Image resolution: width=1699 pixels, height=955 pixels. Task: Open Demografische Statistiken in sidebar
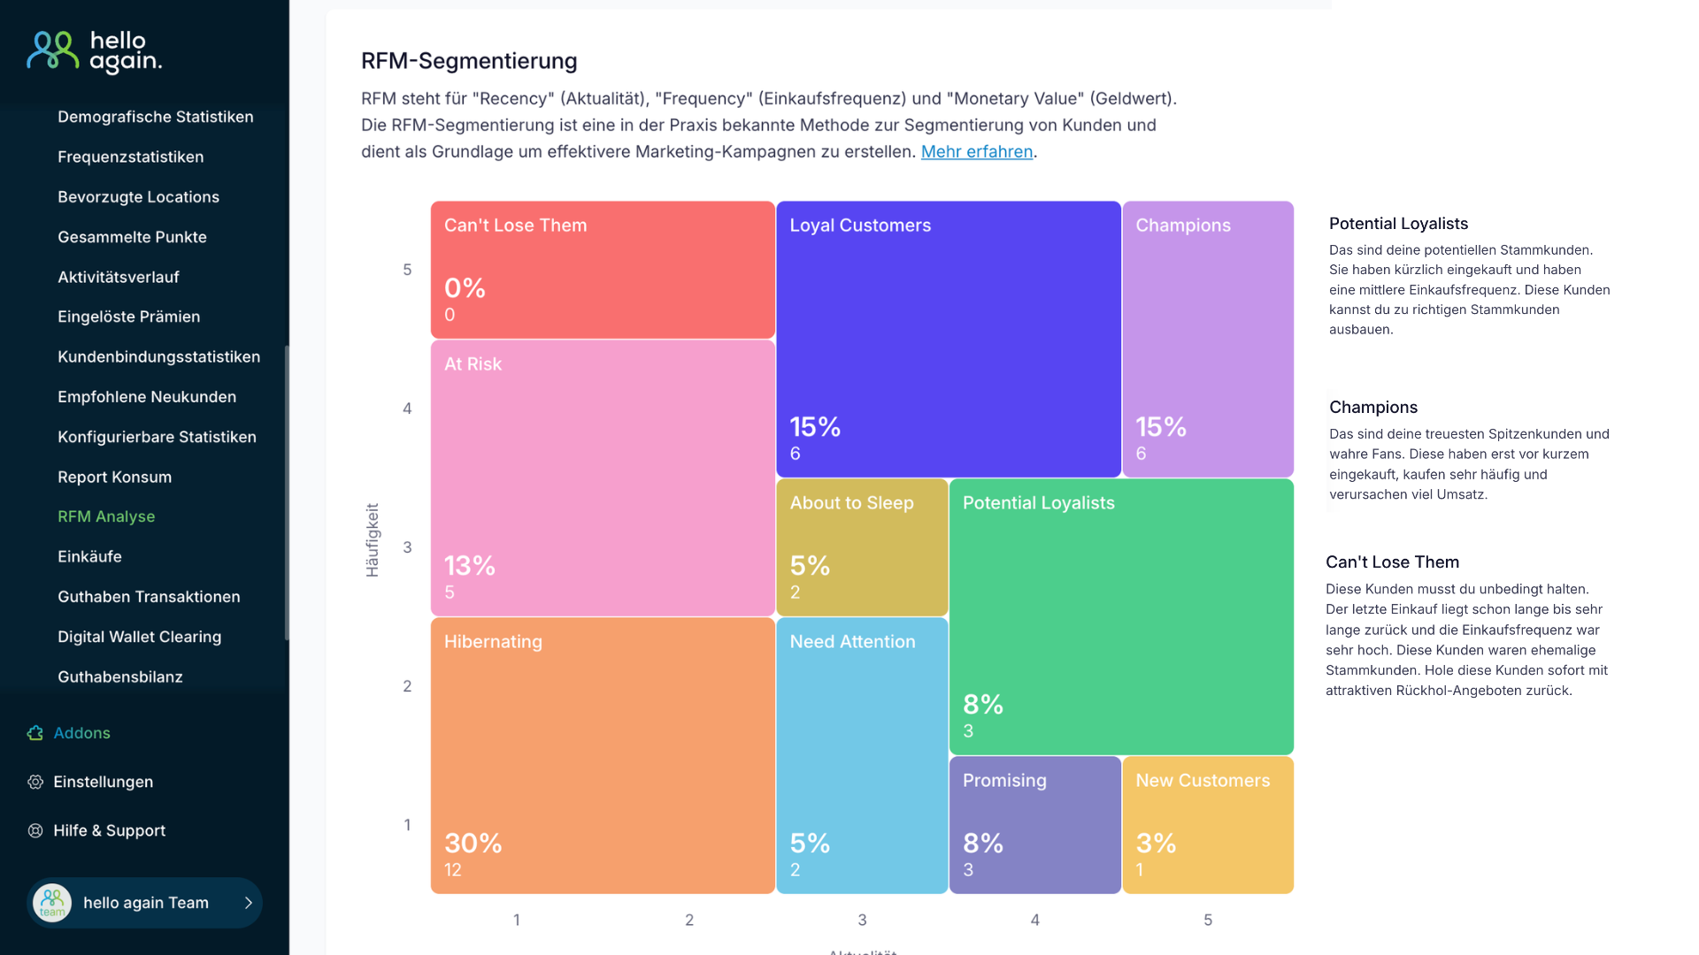click(x=155, y=117)
